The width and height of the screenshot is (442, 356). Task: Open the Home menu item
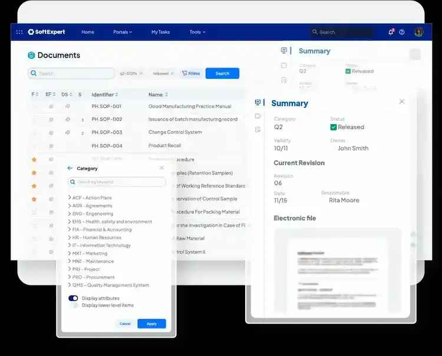pyautogui.click(x=88, y=32)
